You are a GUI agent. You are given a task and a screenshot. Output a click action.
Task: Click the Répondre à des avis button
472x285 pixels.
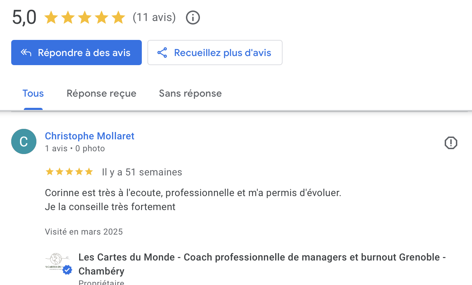[x=76, y=53]
